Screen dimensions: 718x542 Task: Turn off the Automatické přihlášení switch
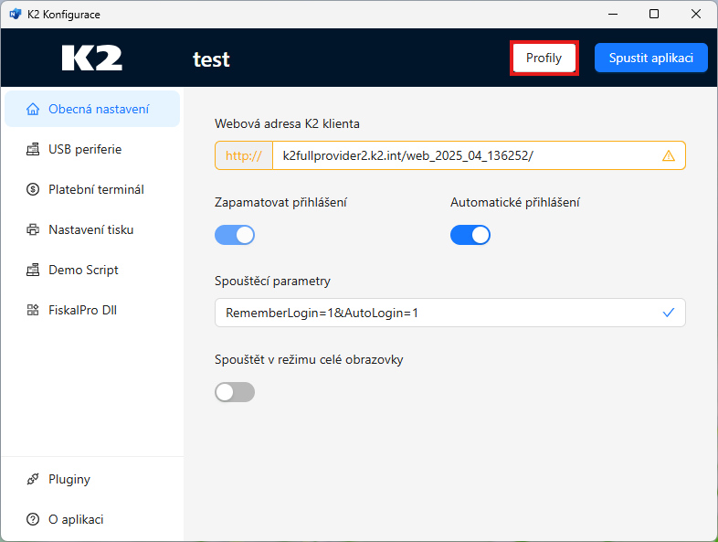pyautogui.click(x=470, y=235)
